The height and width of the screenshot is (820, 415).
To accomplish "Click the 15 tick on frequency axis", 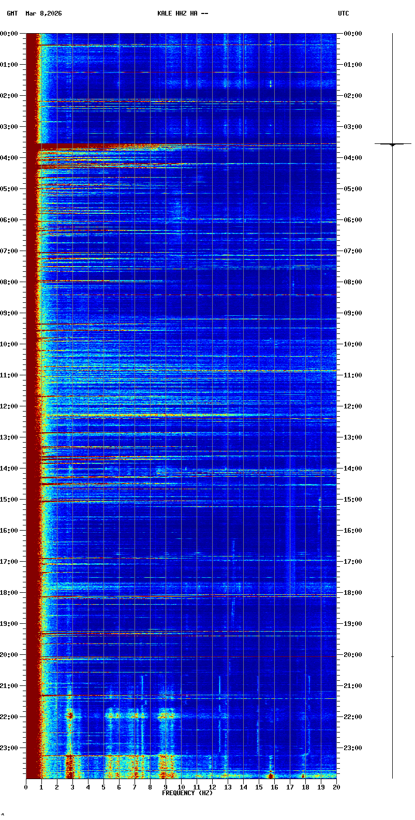I will tap(259, 787).
